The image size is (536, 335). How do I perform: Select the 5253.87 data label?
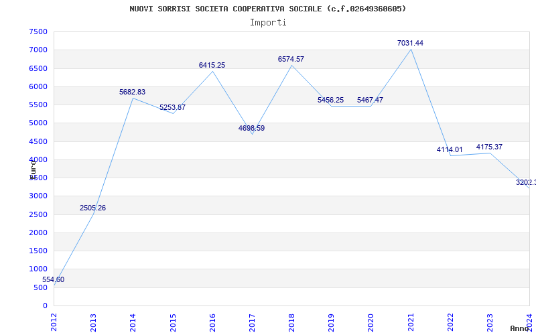[172, 107]
